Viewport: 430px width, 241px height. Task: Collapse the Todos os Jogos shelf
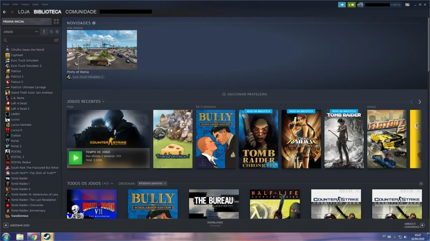[421, 183]
